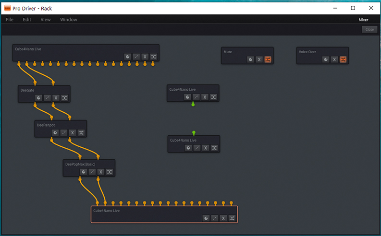Toggle the slash bypass icon on DeeGate

[x=47, y=98]
